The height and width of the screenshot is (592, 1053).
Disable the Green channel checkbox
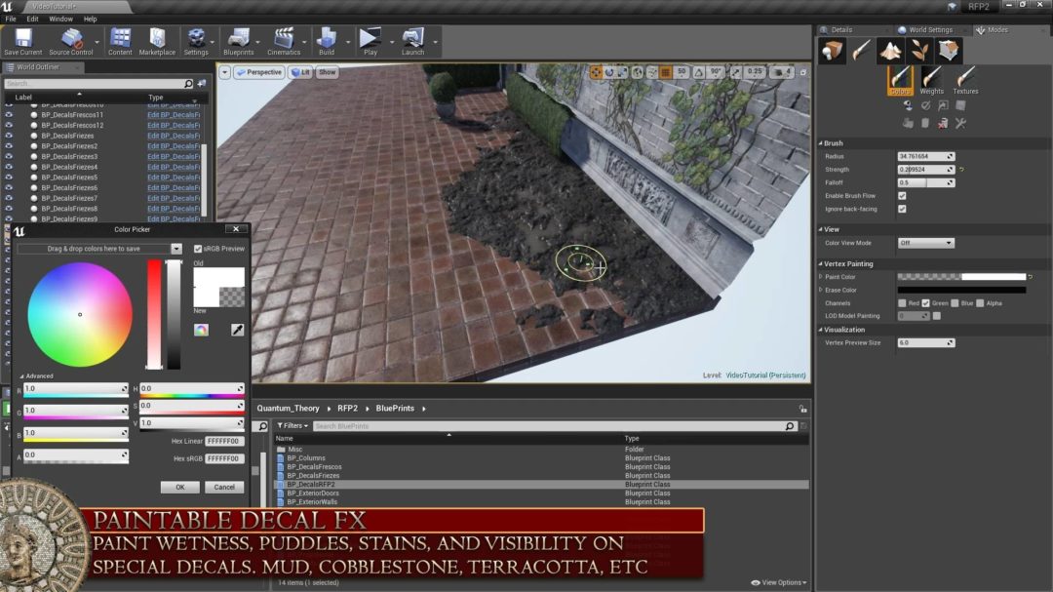click(925, 303)
